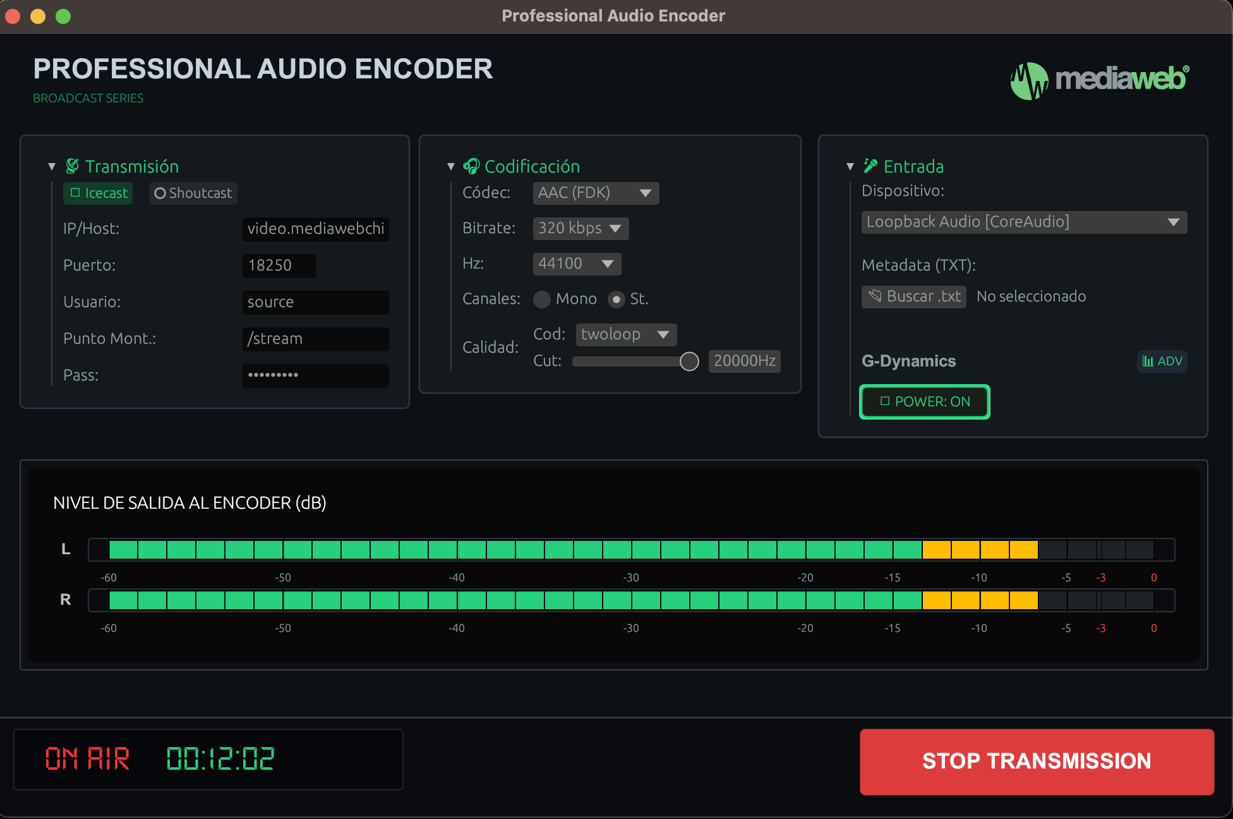
Task: Click the Buscar .txt button
Action: pyautogui.click(x=913, y=296)
